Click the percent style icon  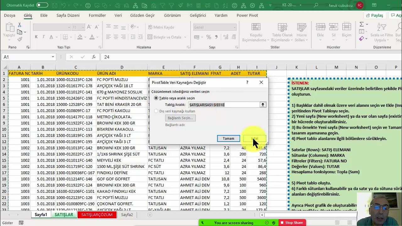(x=209, y=37)
